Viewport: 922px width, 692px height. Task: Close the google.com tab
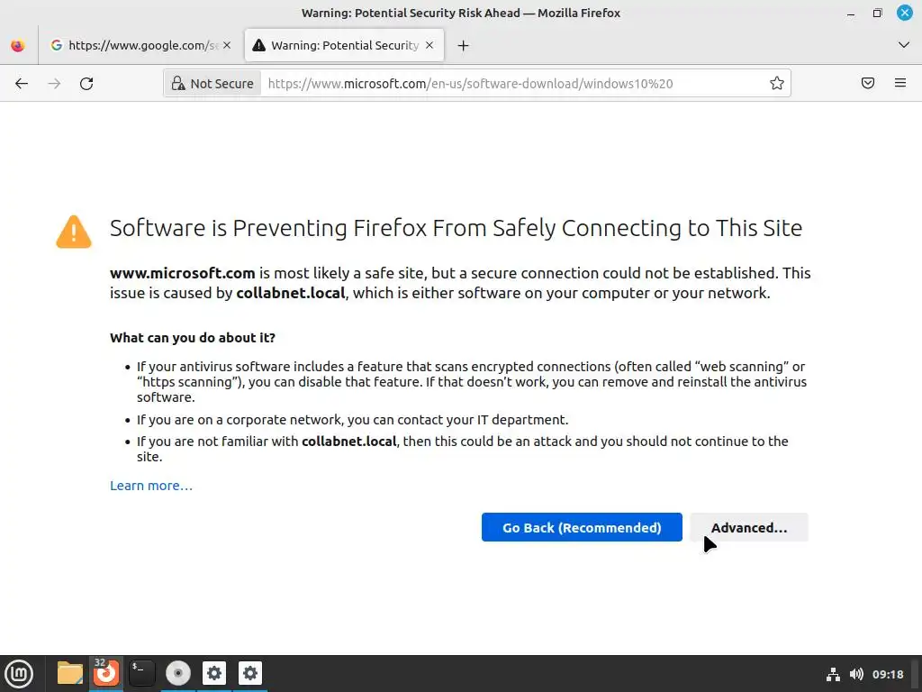(227, 45)
